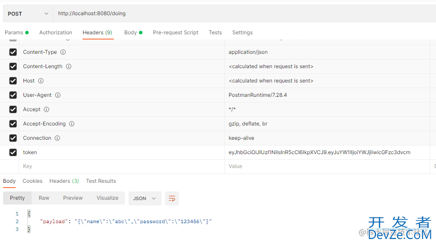436x244 pixels.
Task: Uncheck the Content-Length header
Action: pyautogui.click(x=13, y=66)
